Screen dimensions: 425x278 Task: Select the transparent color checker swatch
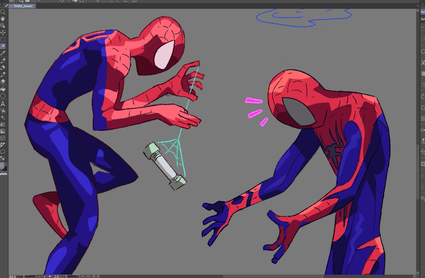(x=3, y=174)
